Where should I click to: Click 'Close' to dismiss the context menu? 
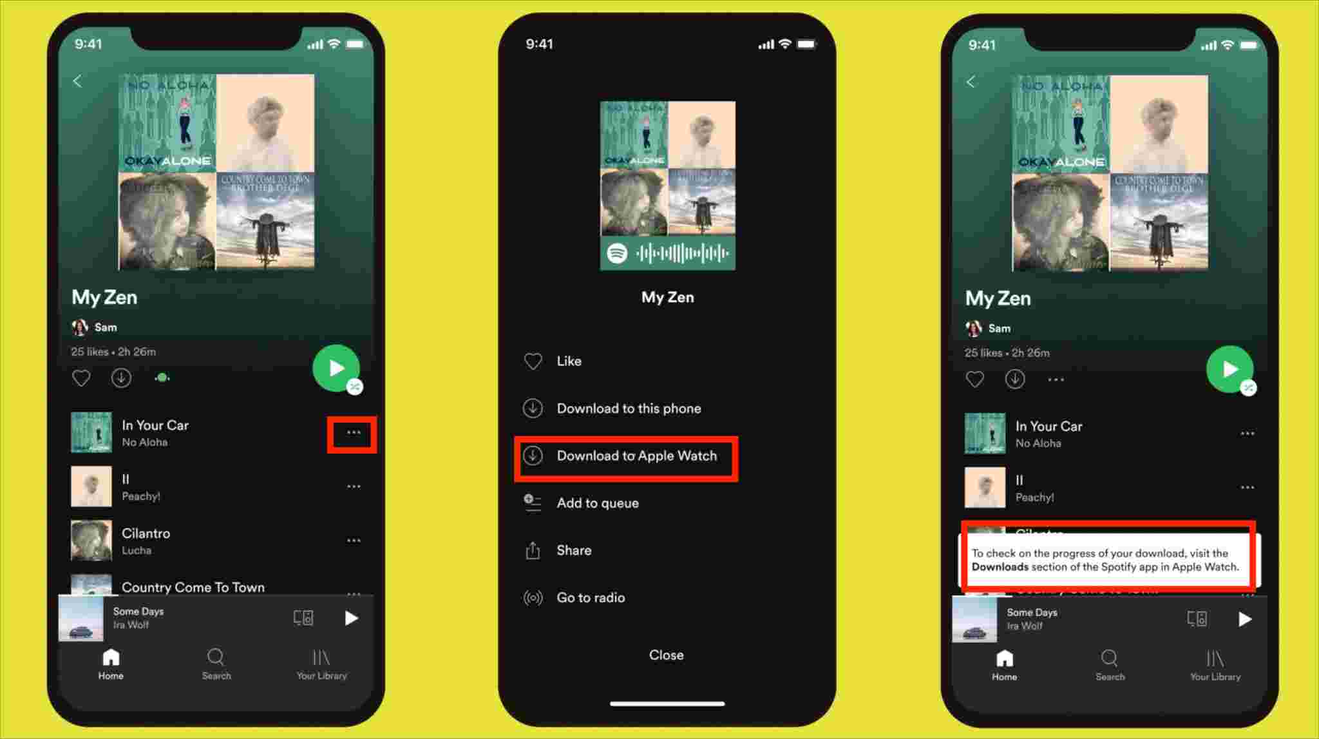tap(667, 655)
